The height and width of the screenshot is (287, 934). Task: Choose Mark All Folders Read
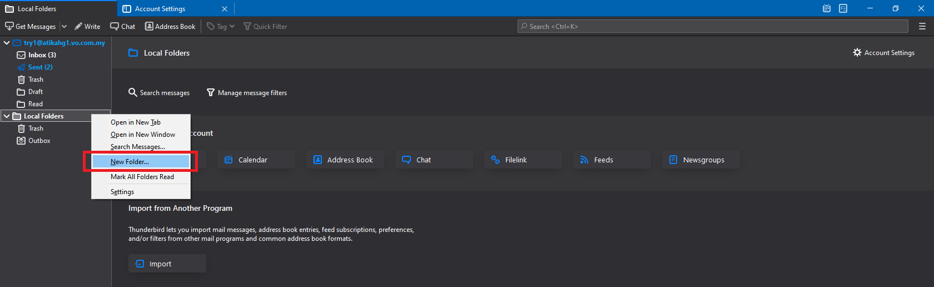(142, 177)
